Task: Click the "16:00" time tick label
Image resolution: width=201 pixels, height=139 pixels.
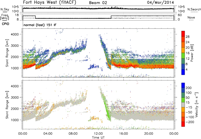Action: (x=123, y=134)
